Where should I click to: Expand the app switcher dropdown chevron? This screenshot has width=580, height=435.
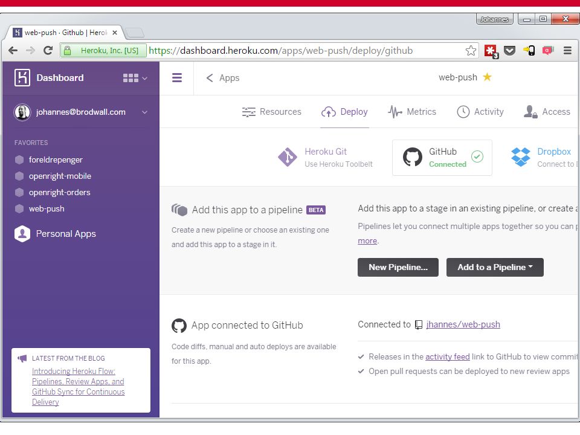pos(144,79)
